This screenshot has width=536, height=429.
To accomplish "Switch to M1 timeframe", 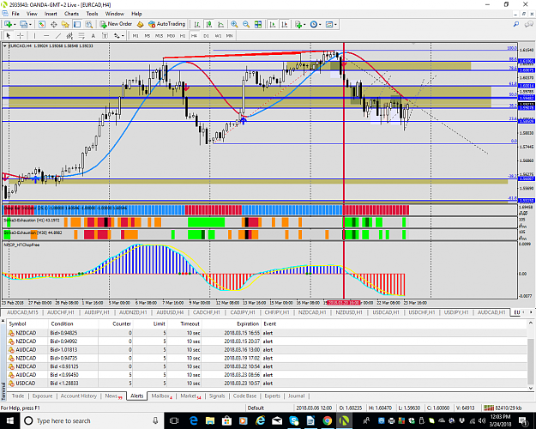I will click(x=136, y=36).
